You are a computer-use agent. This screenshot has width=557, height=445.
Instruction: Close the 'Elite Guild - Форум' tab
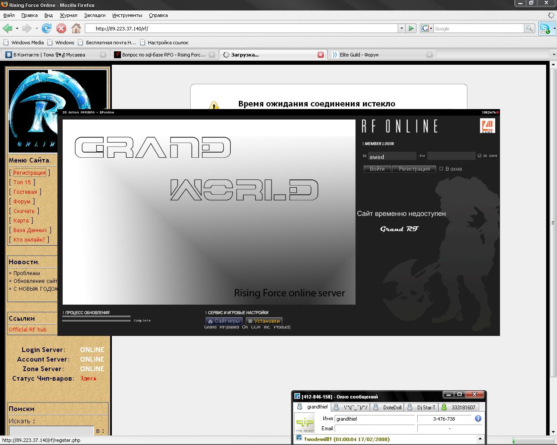point(429,55)
